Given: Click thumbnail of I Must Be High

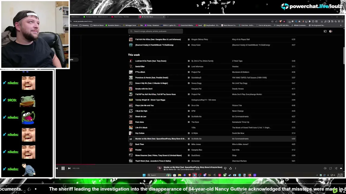Looking at the screenshot, I should (x=131, y=111).
